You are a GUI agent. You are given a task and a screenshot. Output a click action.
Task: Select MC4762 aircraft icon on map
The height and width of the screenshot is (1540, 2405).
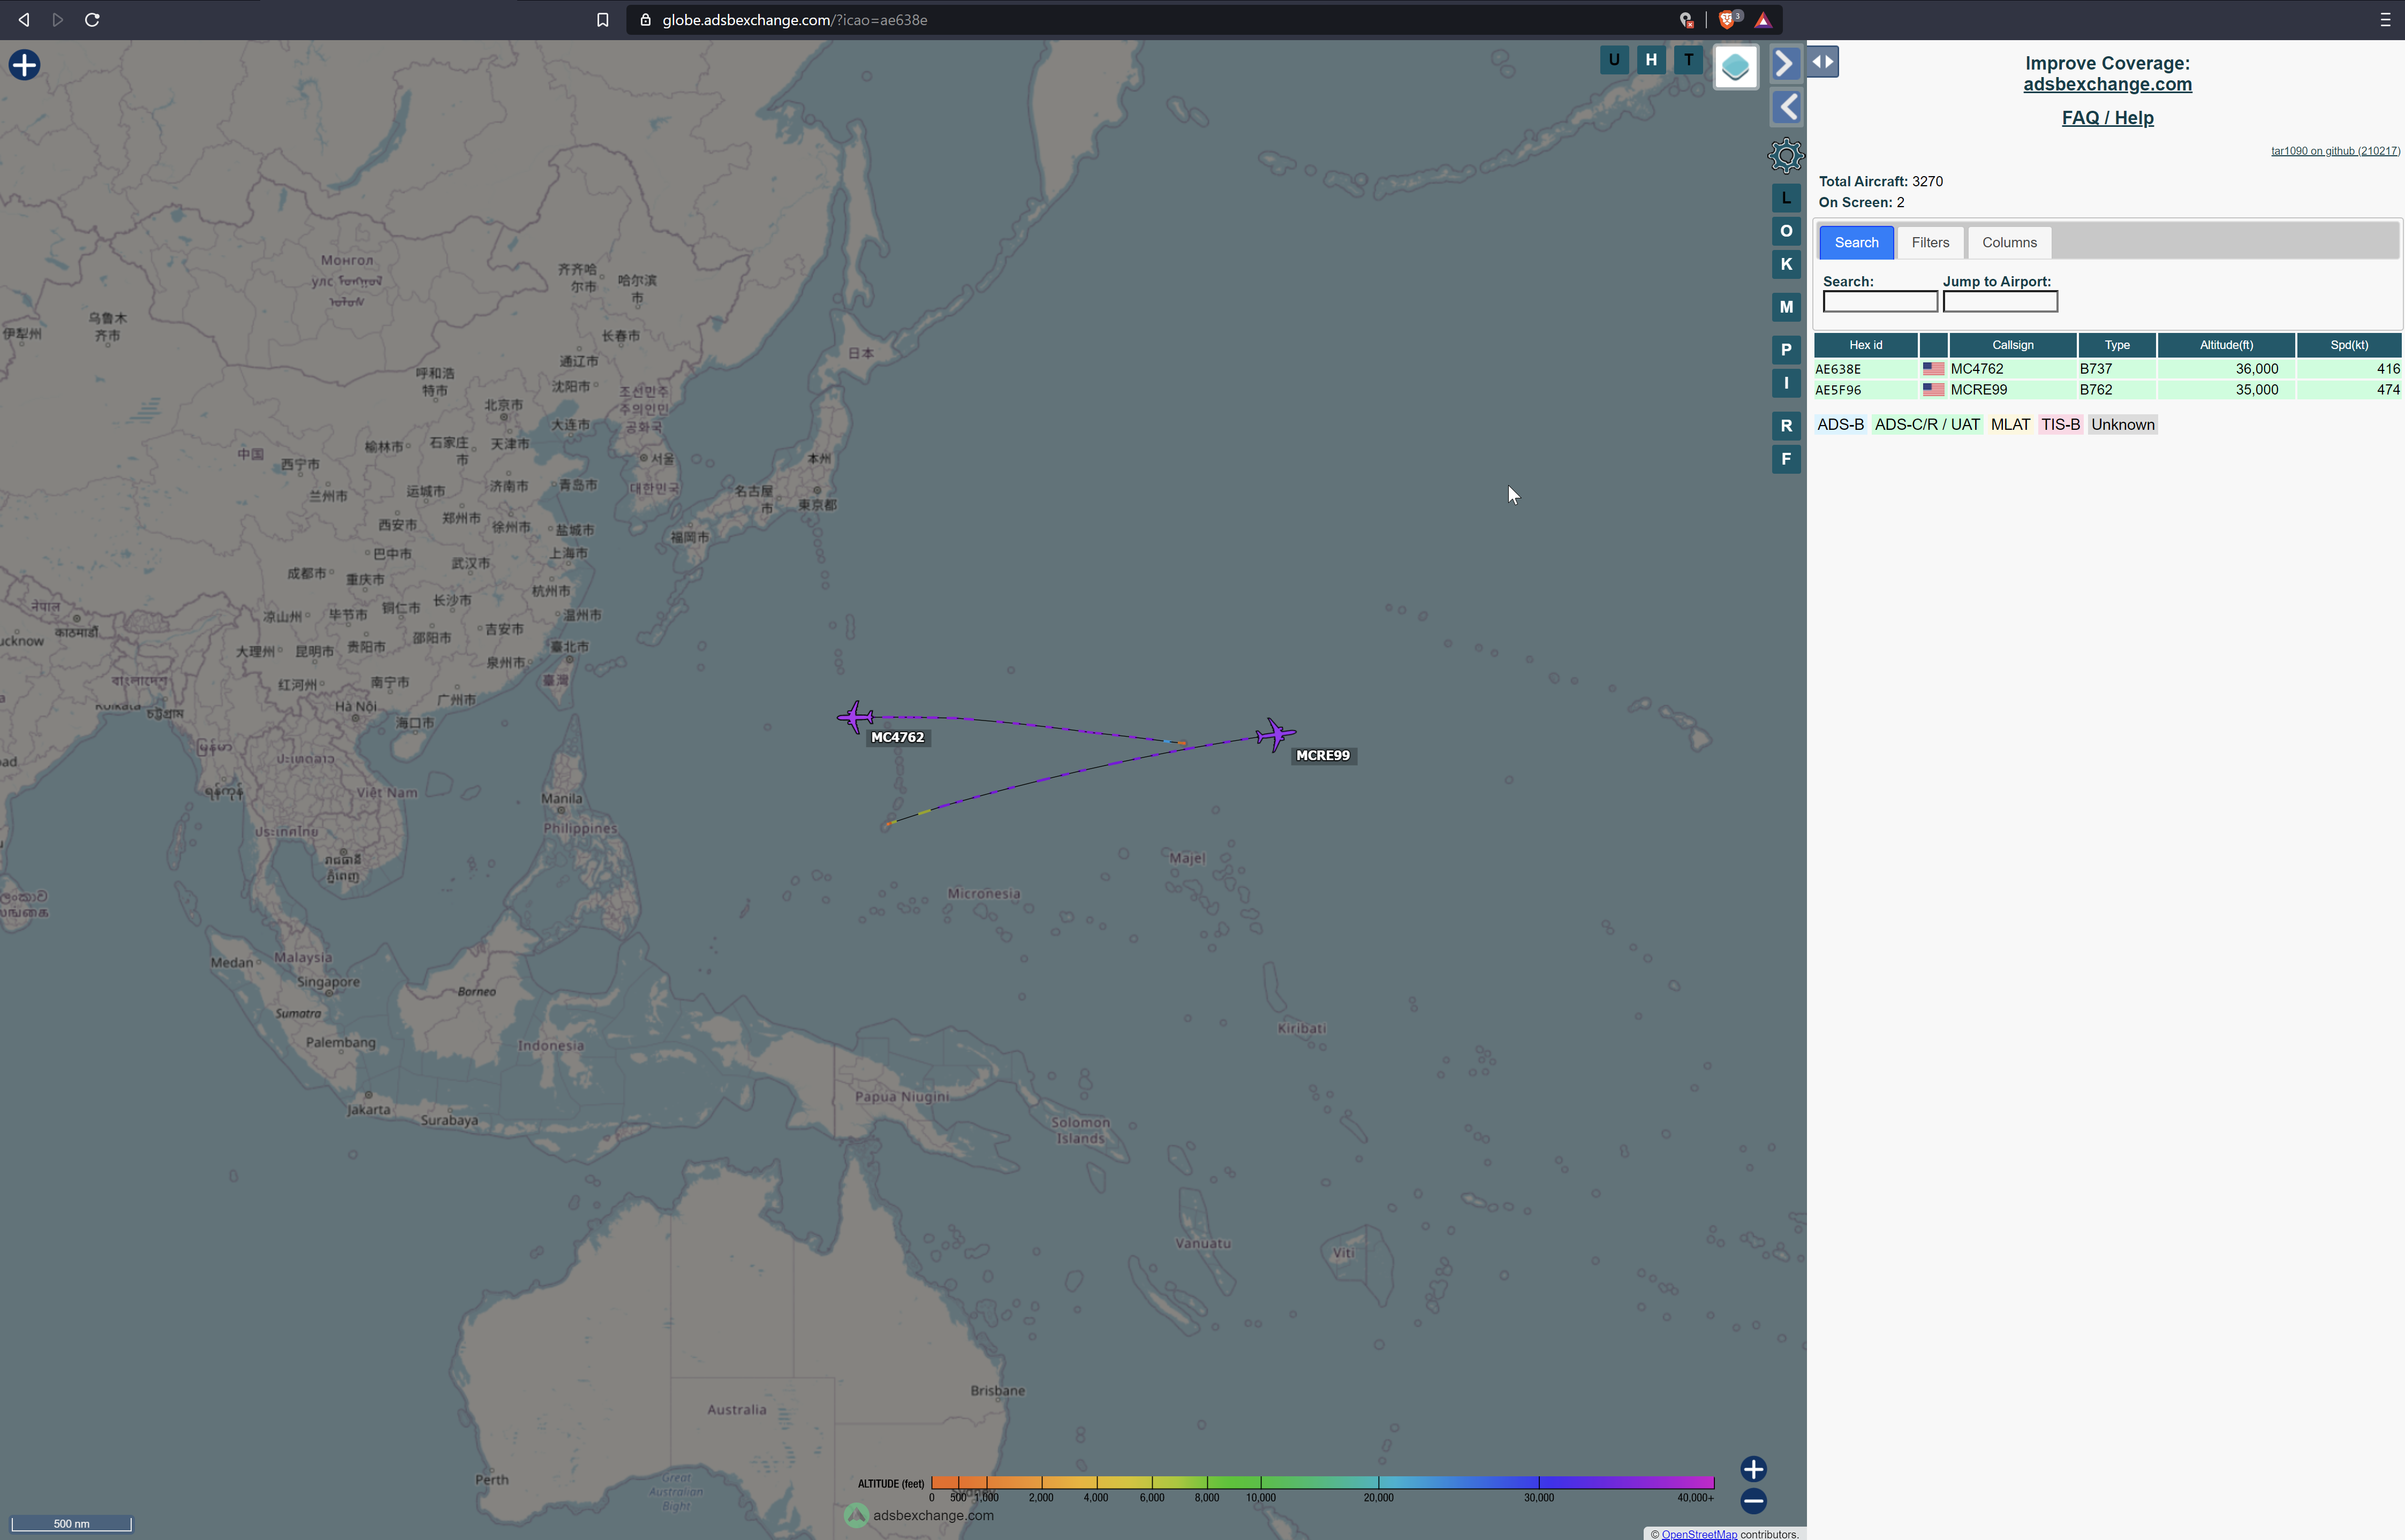(855, 717)
